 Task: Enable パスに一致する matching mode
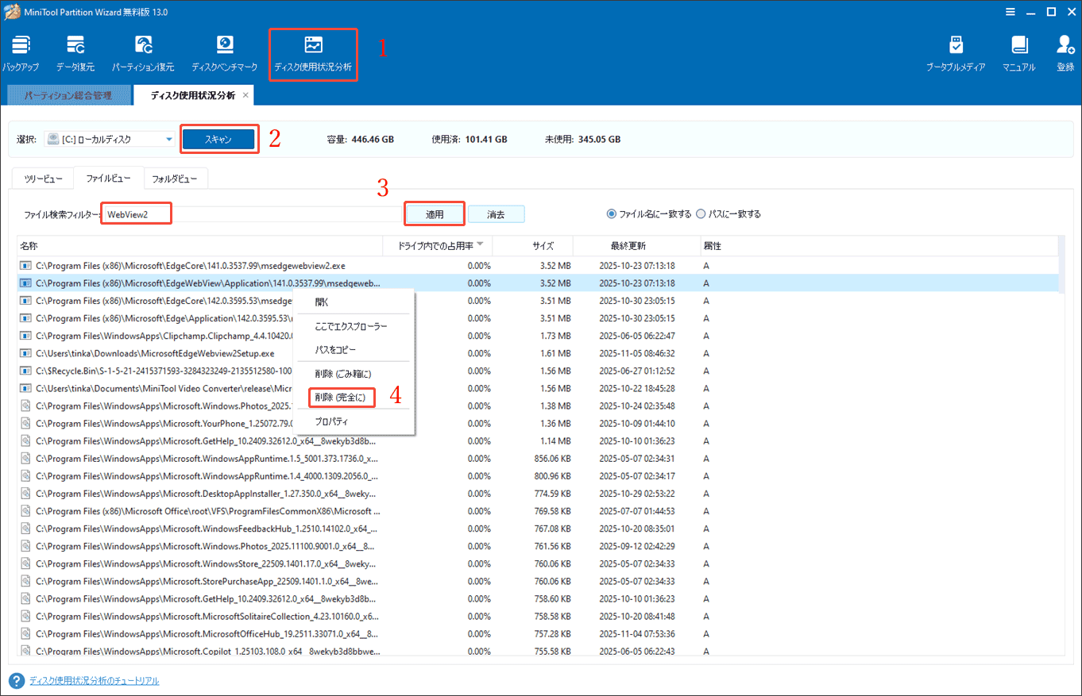(701, 213)
